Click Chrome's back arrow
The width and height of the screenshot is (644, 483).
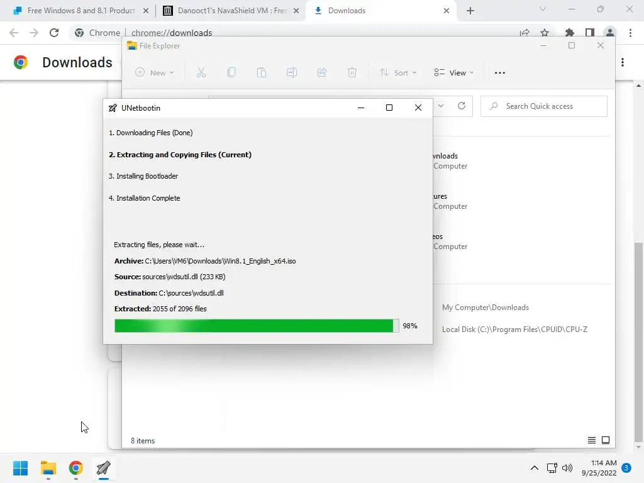click(14, 33)
